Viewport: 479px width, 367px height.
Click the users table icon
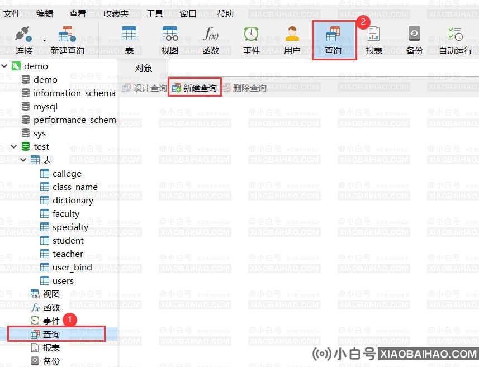tap(45, 280)
